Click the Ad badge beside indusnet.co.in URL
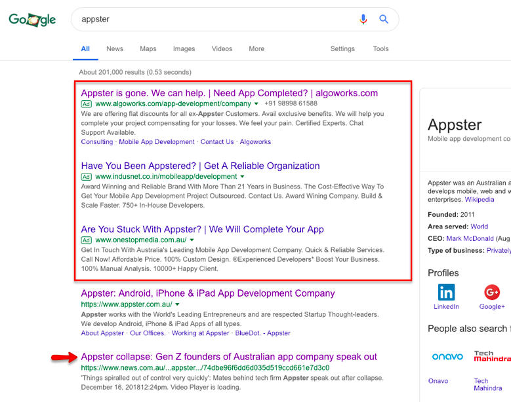 [x=86, y=177]
